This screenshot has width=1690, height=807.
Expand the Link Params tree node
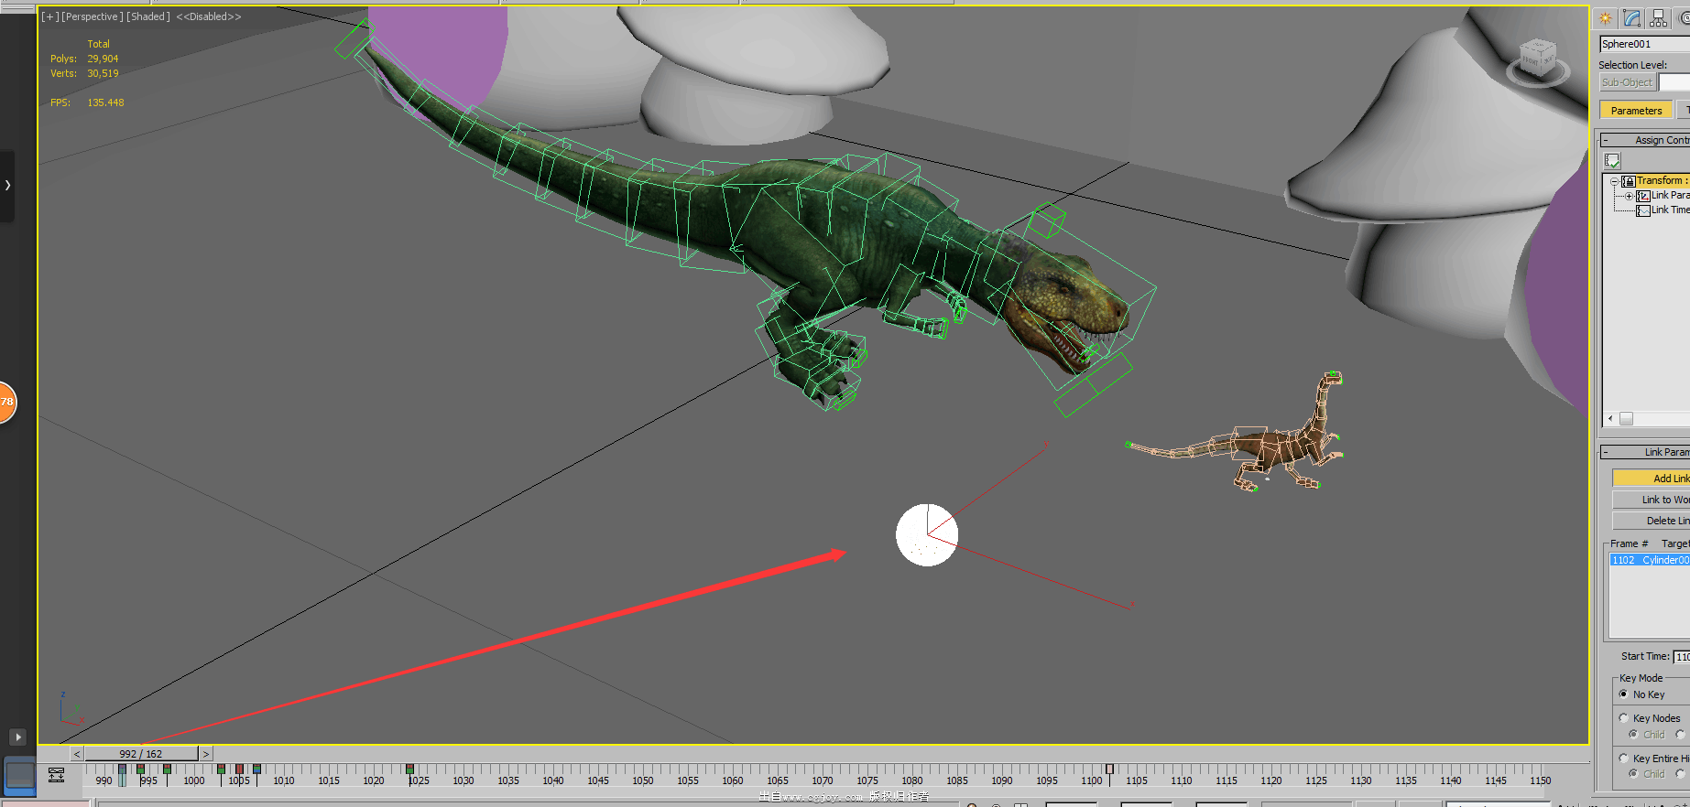click(1629, 196)
